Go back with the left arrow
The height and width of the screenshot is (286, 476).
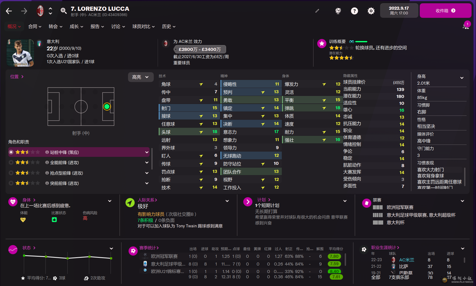coord(9,11)
